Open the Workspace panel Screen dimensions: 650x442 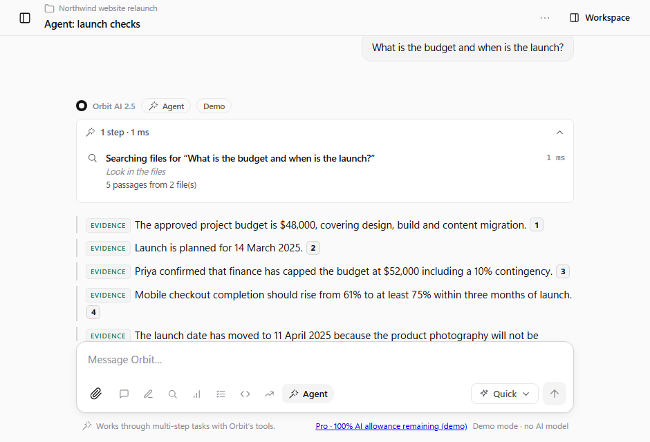600,18
